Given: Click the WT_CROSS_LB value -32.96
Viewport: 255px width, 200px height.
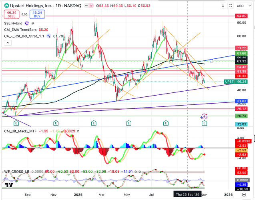Looking at the screenshot, I should click(100, 172).
